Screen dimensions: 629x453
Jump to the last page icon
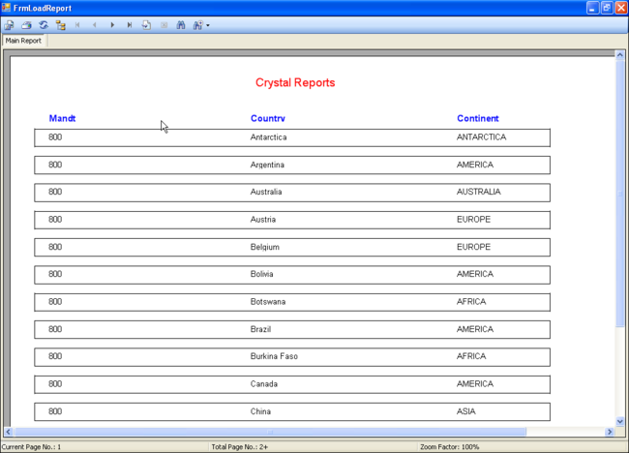[x=129, y=25]
